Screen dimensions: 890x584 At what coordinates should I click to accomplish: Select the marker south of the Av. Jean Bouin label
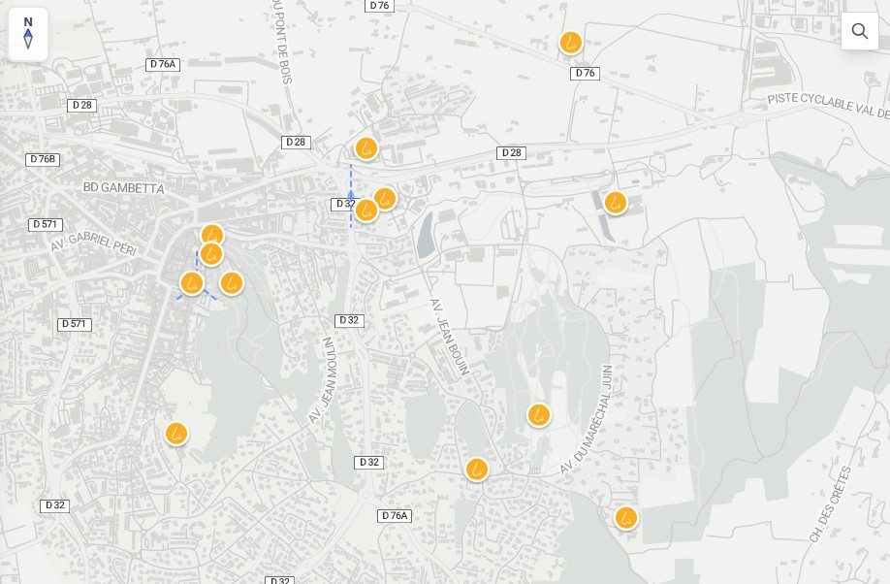pos(477,470)
